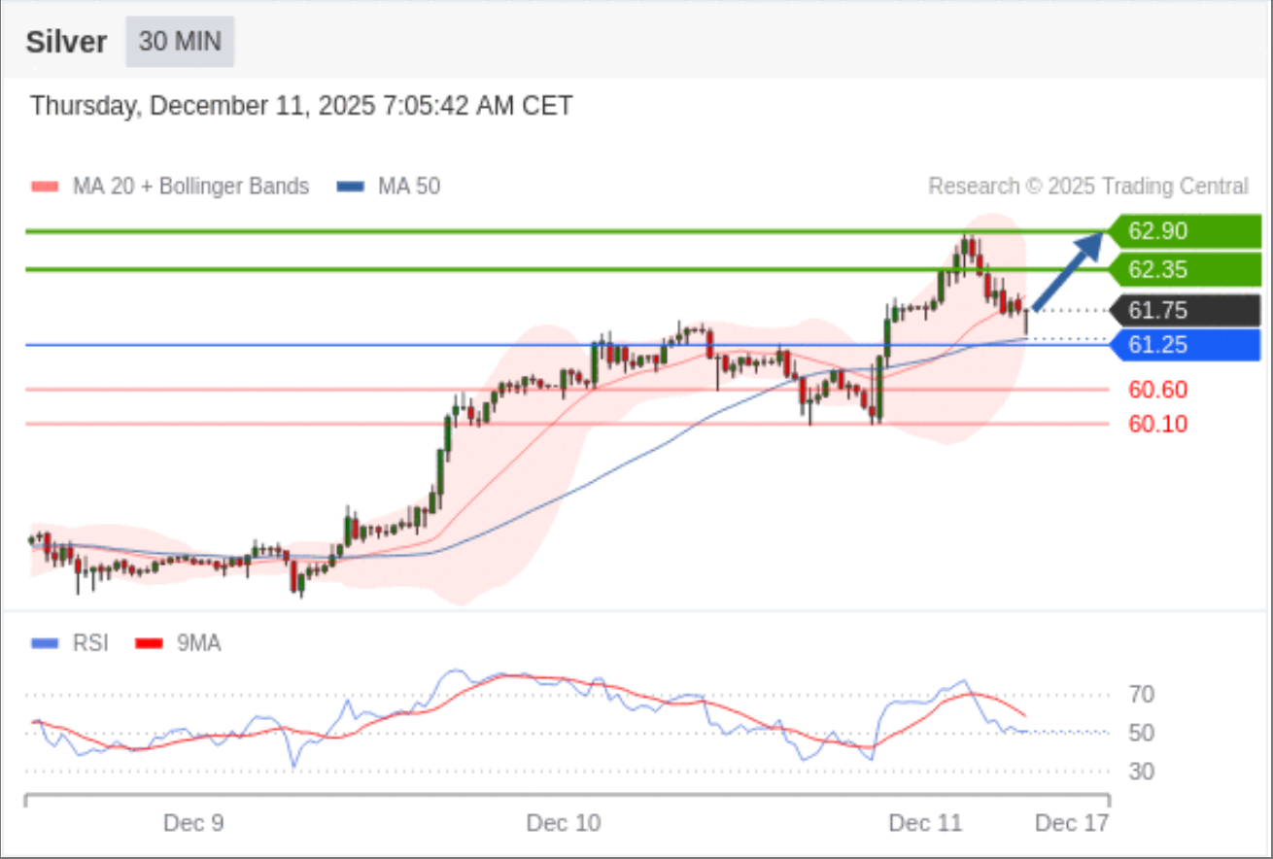
Task: Click the chart timestamp Thursday, December 11
Action: (301, 105)
